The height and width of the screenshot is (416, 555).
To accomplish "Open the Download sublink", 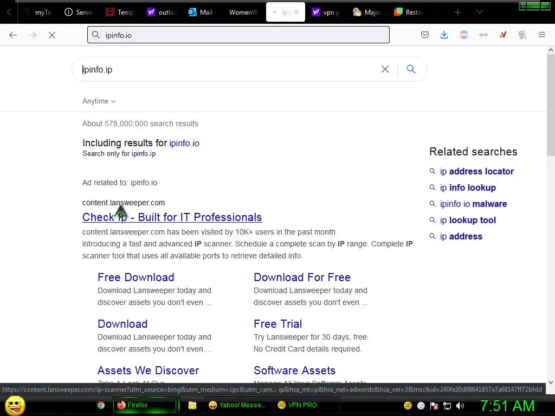I will [122, 324].
